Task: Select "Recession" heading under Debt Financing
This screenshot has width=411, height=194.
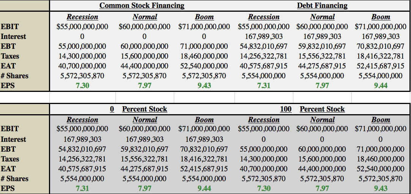Action: tap(264, 17)
